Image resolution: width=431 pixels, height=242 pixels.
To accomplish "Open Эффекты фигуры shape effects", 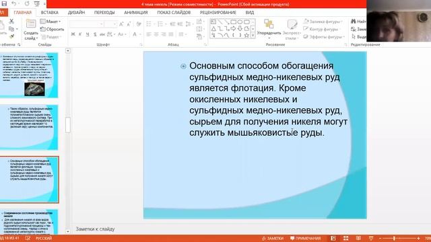I will click(x=324, y=37).
